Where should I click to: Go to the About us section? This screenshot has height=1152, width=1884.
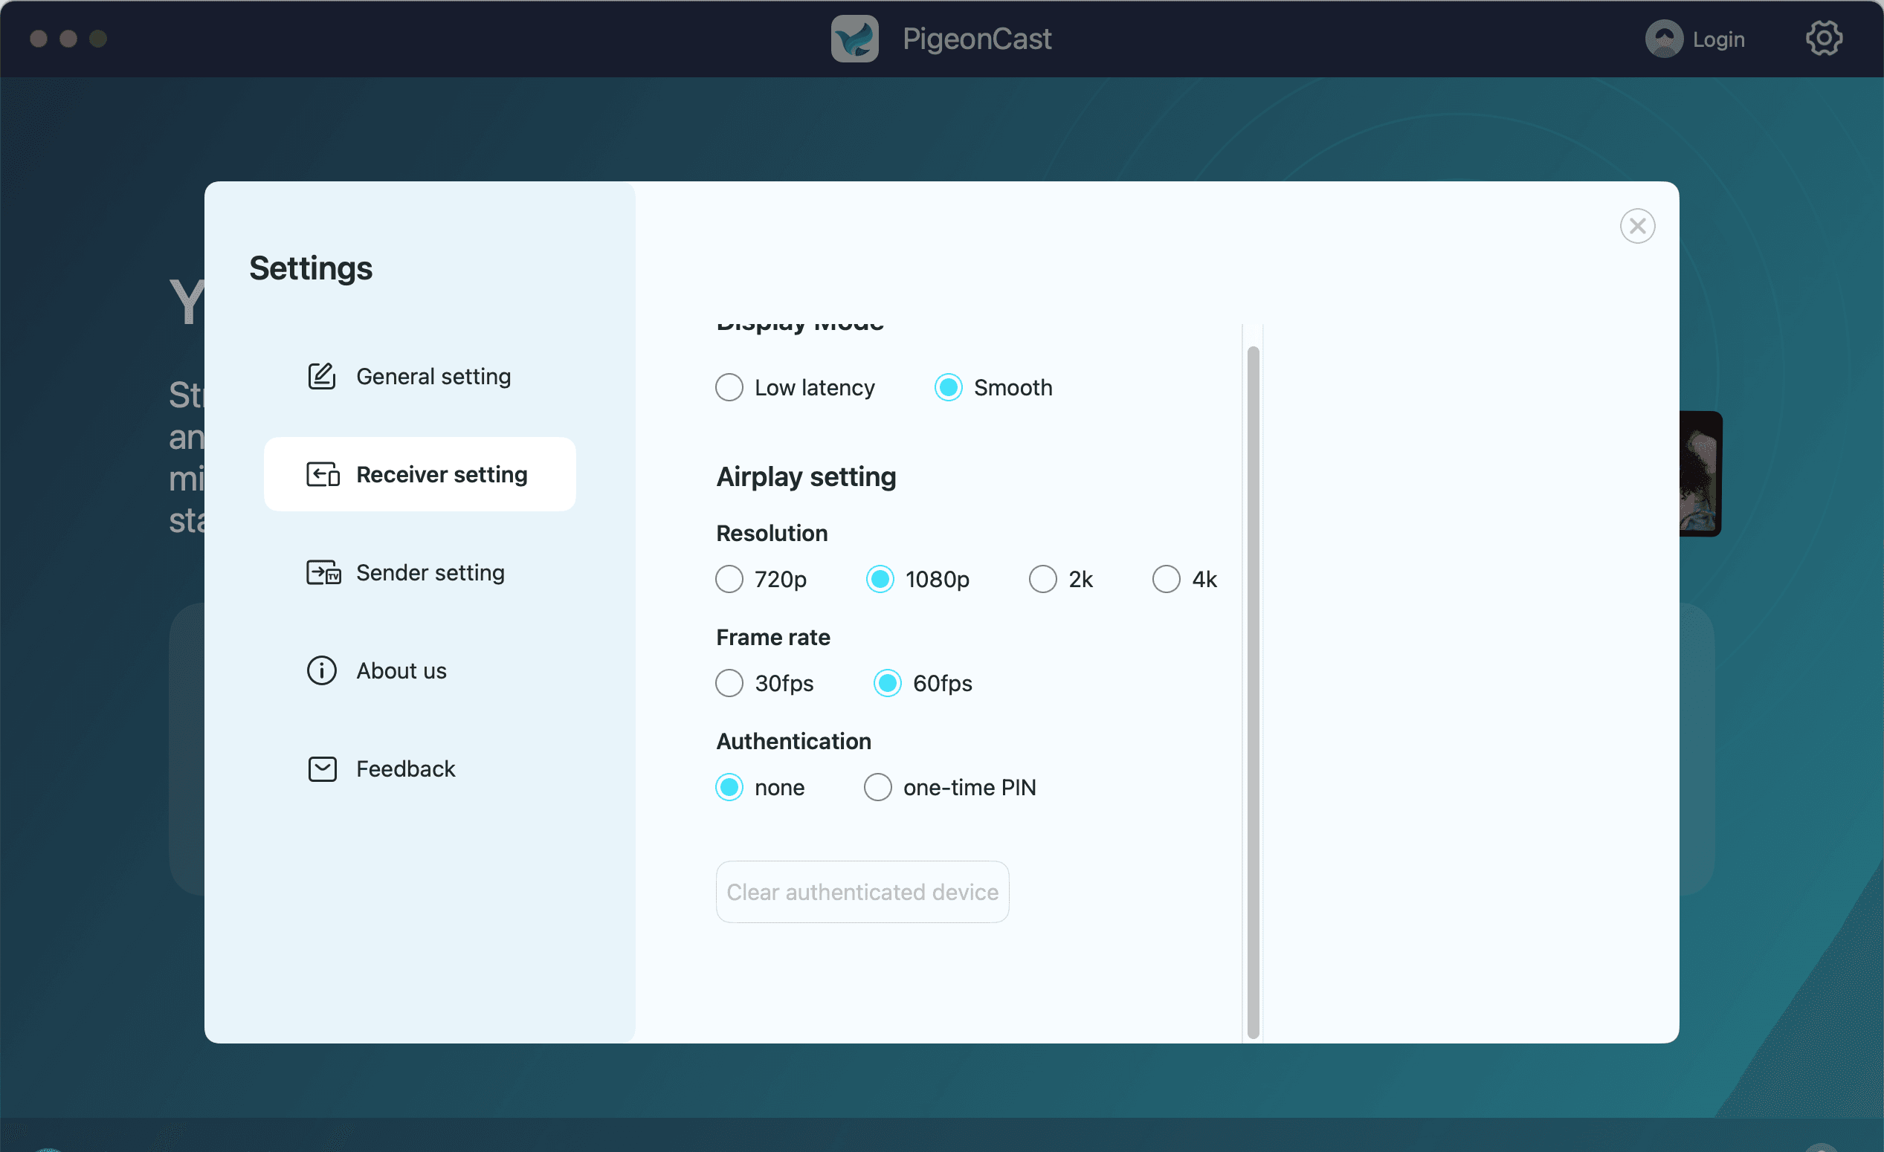(x=419, y=670)
